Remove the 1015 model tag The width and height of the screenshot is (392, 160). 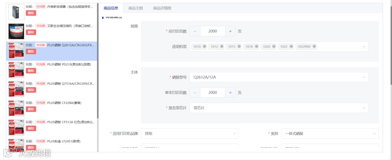[x=239, y=47]
